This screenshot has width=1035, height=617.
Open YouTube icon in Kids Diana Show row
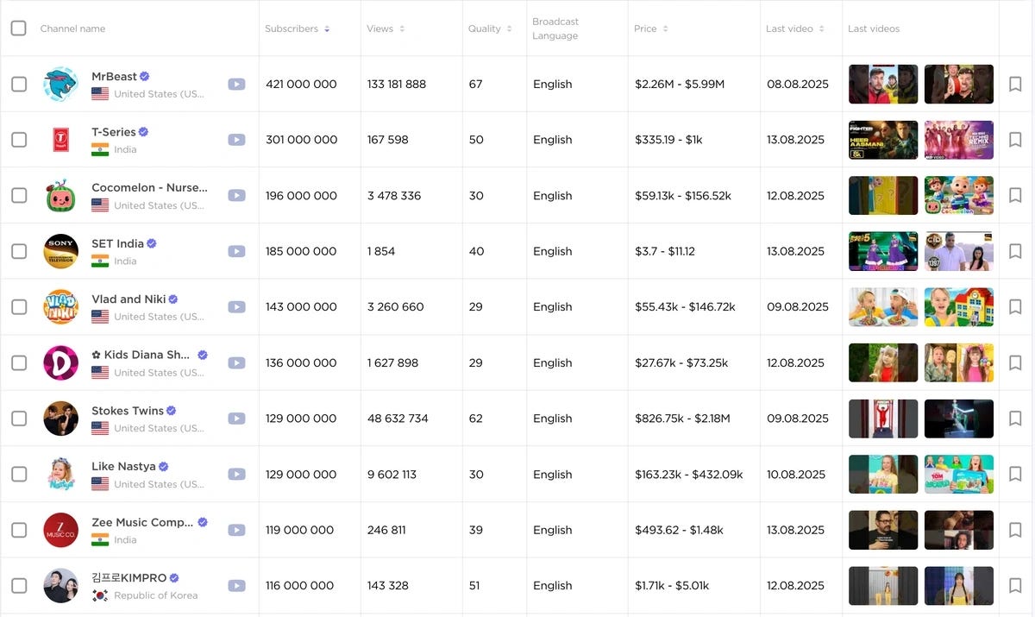click(x=236, y=363)
